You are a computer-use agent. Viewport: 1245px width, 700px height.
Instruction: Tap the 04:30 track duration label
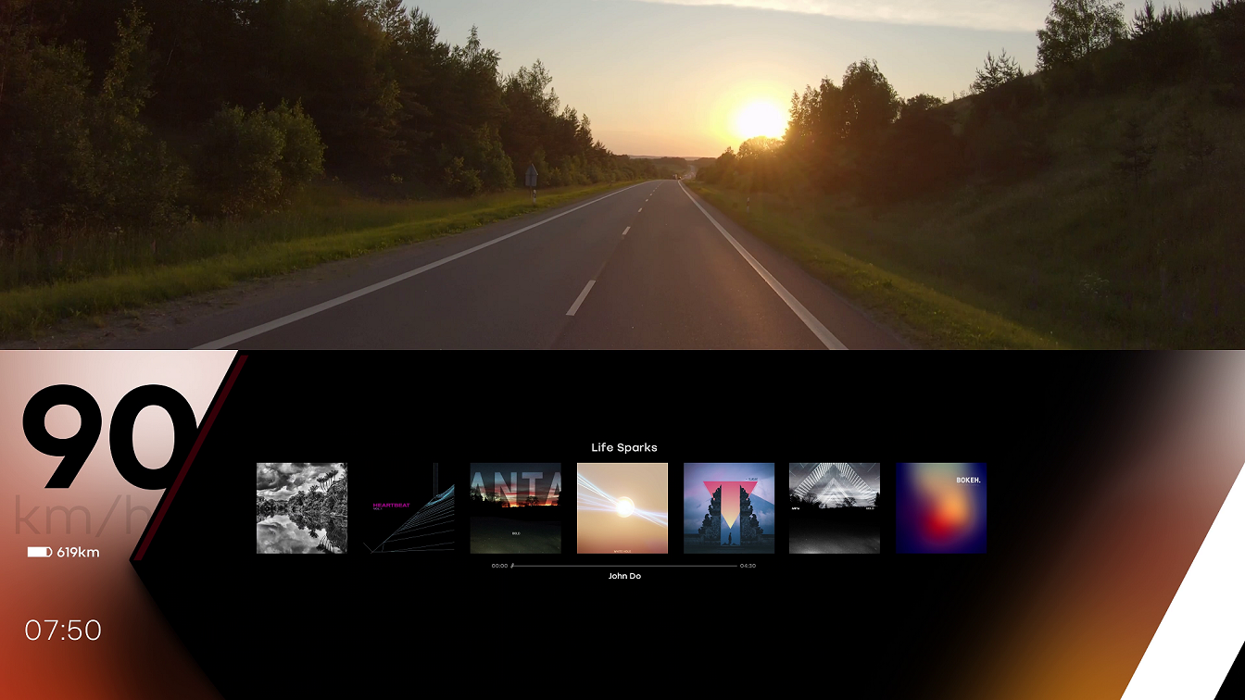coord(748,566)
